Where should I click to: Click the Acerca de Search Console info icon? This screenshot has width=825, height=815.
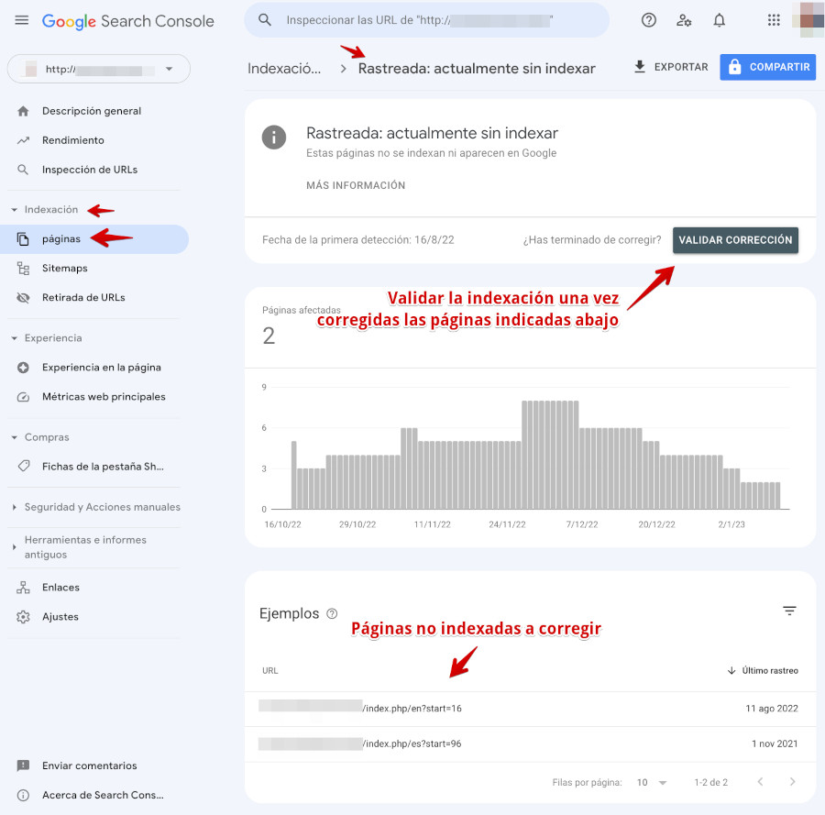[x=23, y=795]
